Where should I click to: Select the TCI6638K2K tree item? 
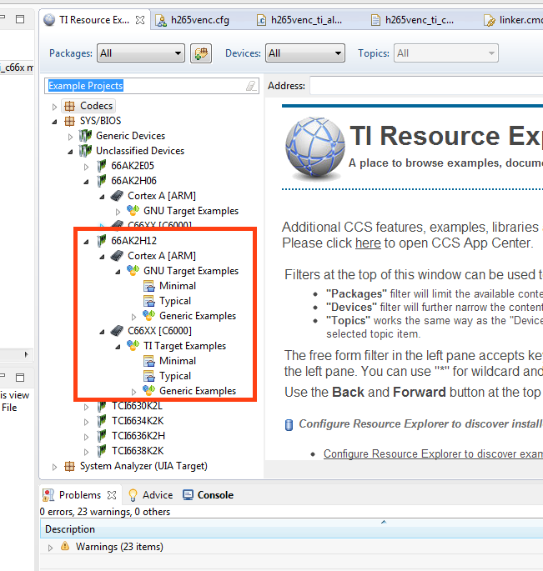138,451
